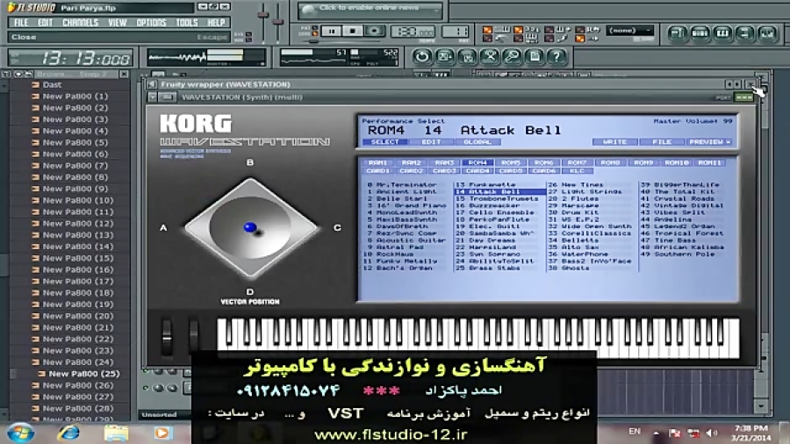
Task: Select performance 16' Grand Piano
Action: pos(406,205)
